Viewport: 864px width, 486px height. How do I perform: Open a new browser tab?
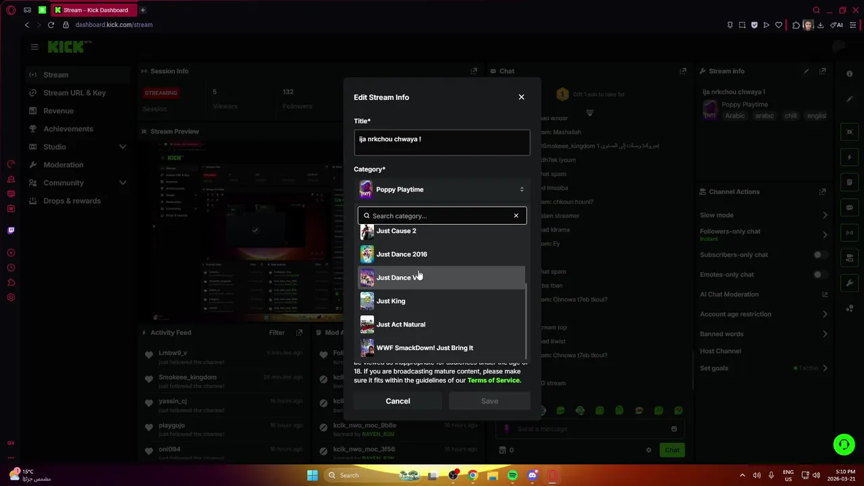click(142, 10)
